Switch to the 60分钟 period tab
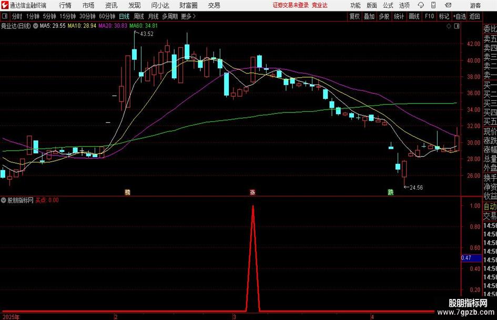This screenshot has width=497, height=320. click(x=107, y=16)
